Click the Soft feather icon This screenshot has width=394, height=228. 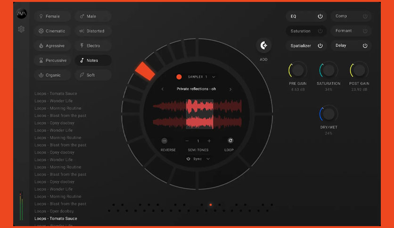point(82,75)
